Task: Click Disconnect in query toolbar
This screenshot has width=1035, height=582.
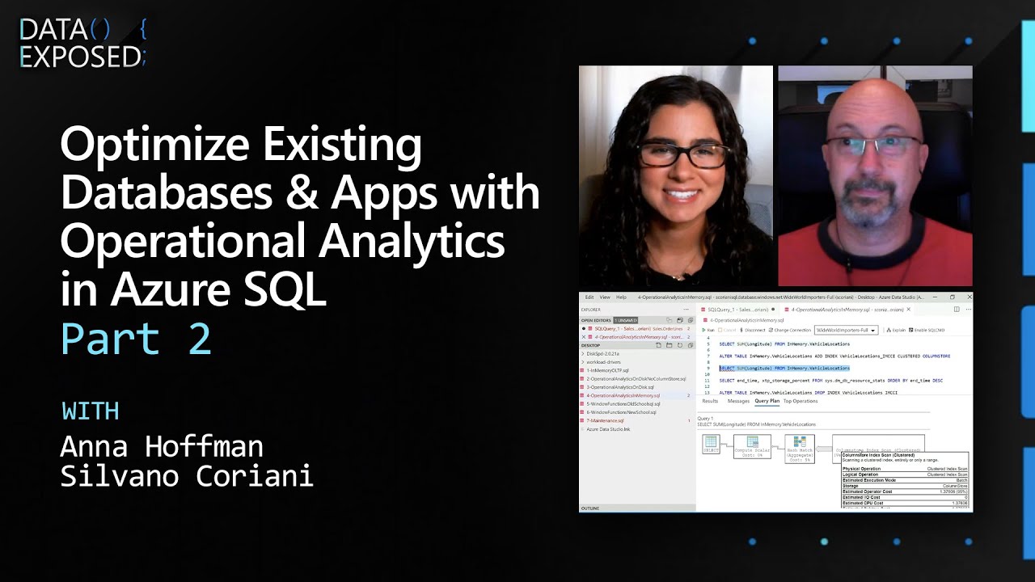Action: pyautogui.click(x=752, y=330)
